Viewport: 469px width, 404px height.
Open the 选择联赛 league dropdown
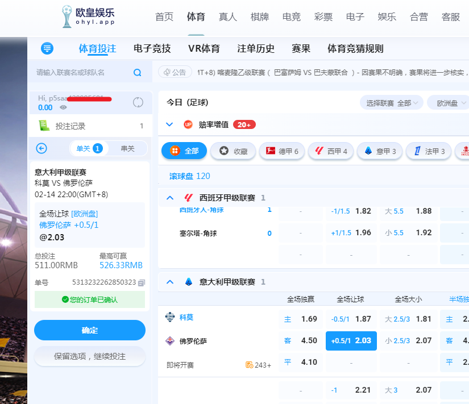click(x=392, y=103)
